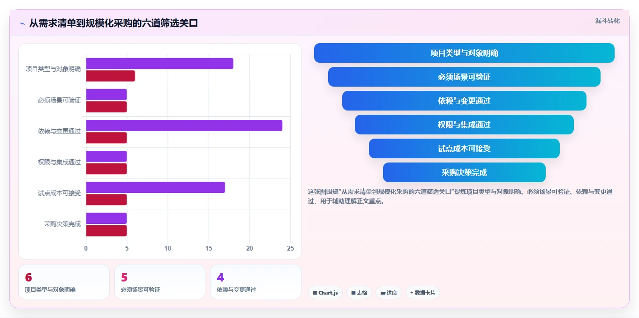This screenshot has height=318, width=639.
Task: Click the 权限与集成通过 chart axis label
Action: coord(59,162)
